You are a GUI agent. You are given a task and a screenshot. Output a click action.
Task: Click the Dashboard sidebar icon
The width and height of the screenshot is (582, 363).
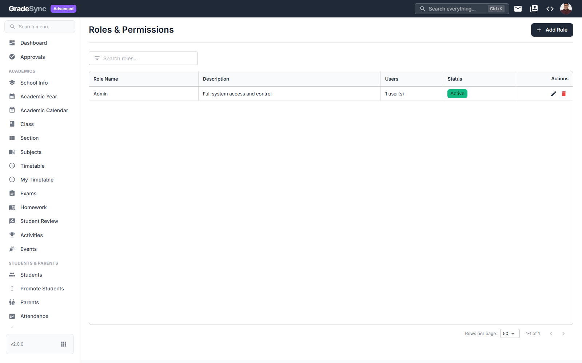coord(12,43)
